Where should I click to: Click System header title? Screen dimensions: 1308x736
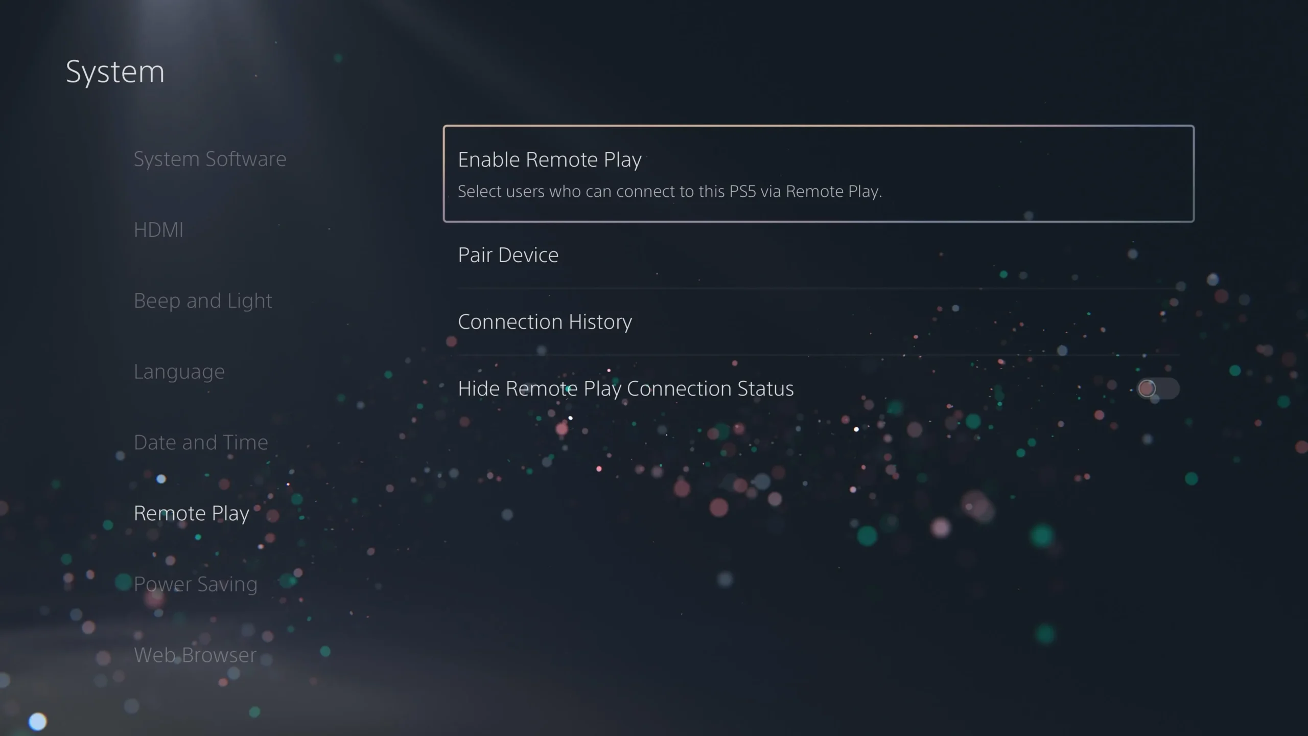pyautogui.click(x=115, y=70)
